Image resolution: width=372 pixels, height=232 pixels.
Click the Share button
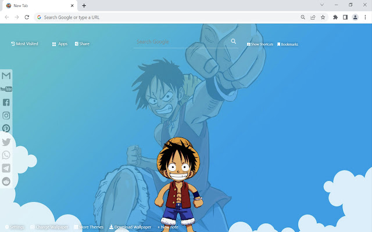coord(82,44)
